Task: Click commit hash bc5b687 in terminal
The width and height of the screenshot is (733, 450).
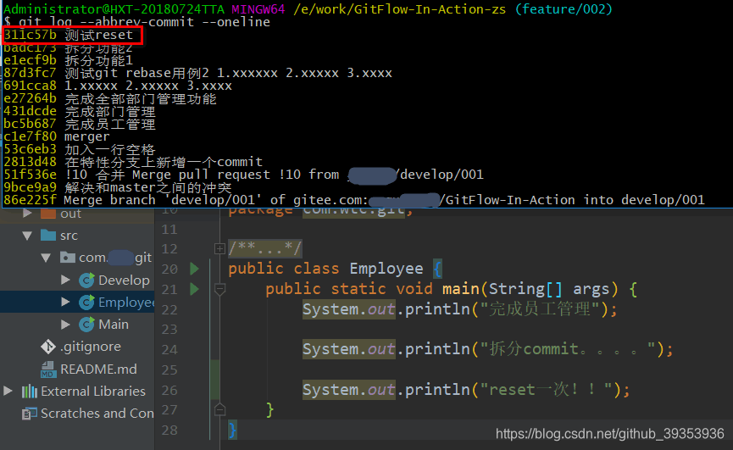Action: point(30,124)
